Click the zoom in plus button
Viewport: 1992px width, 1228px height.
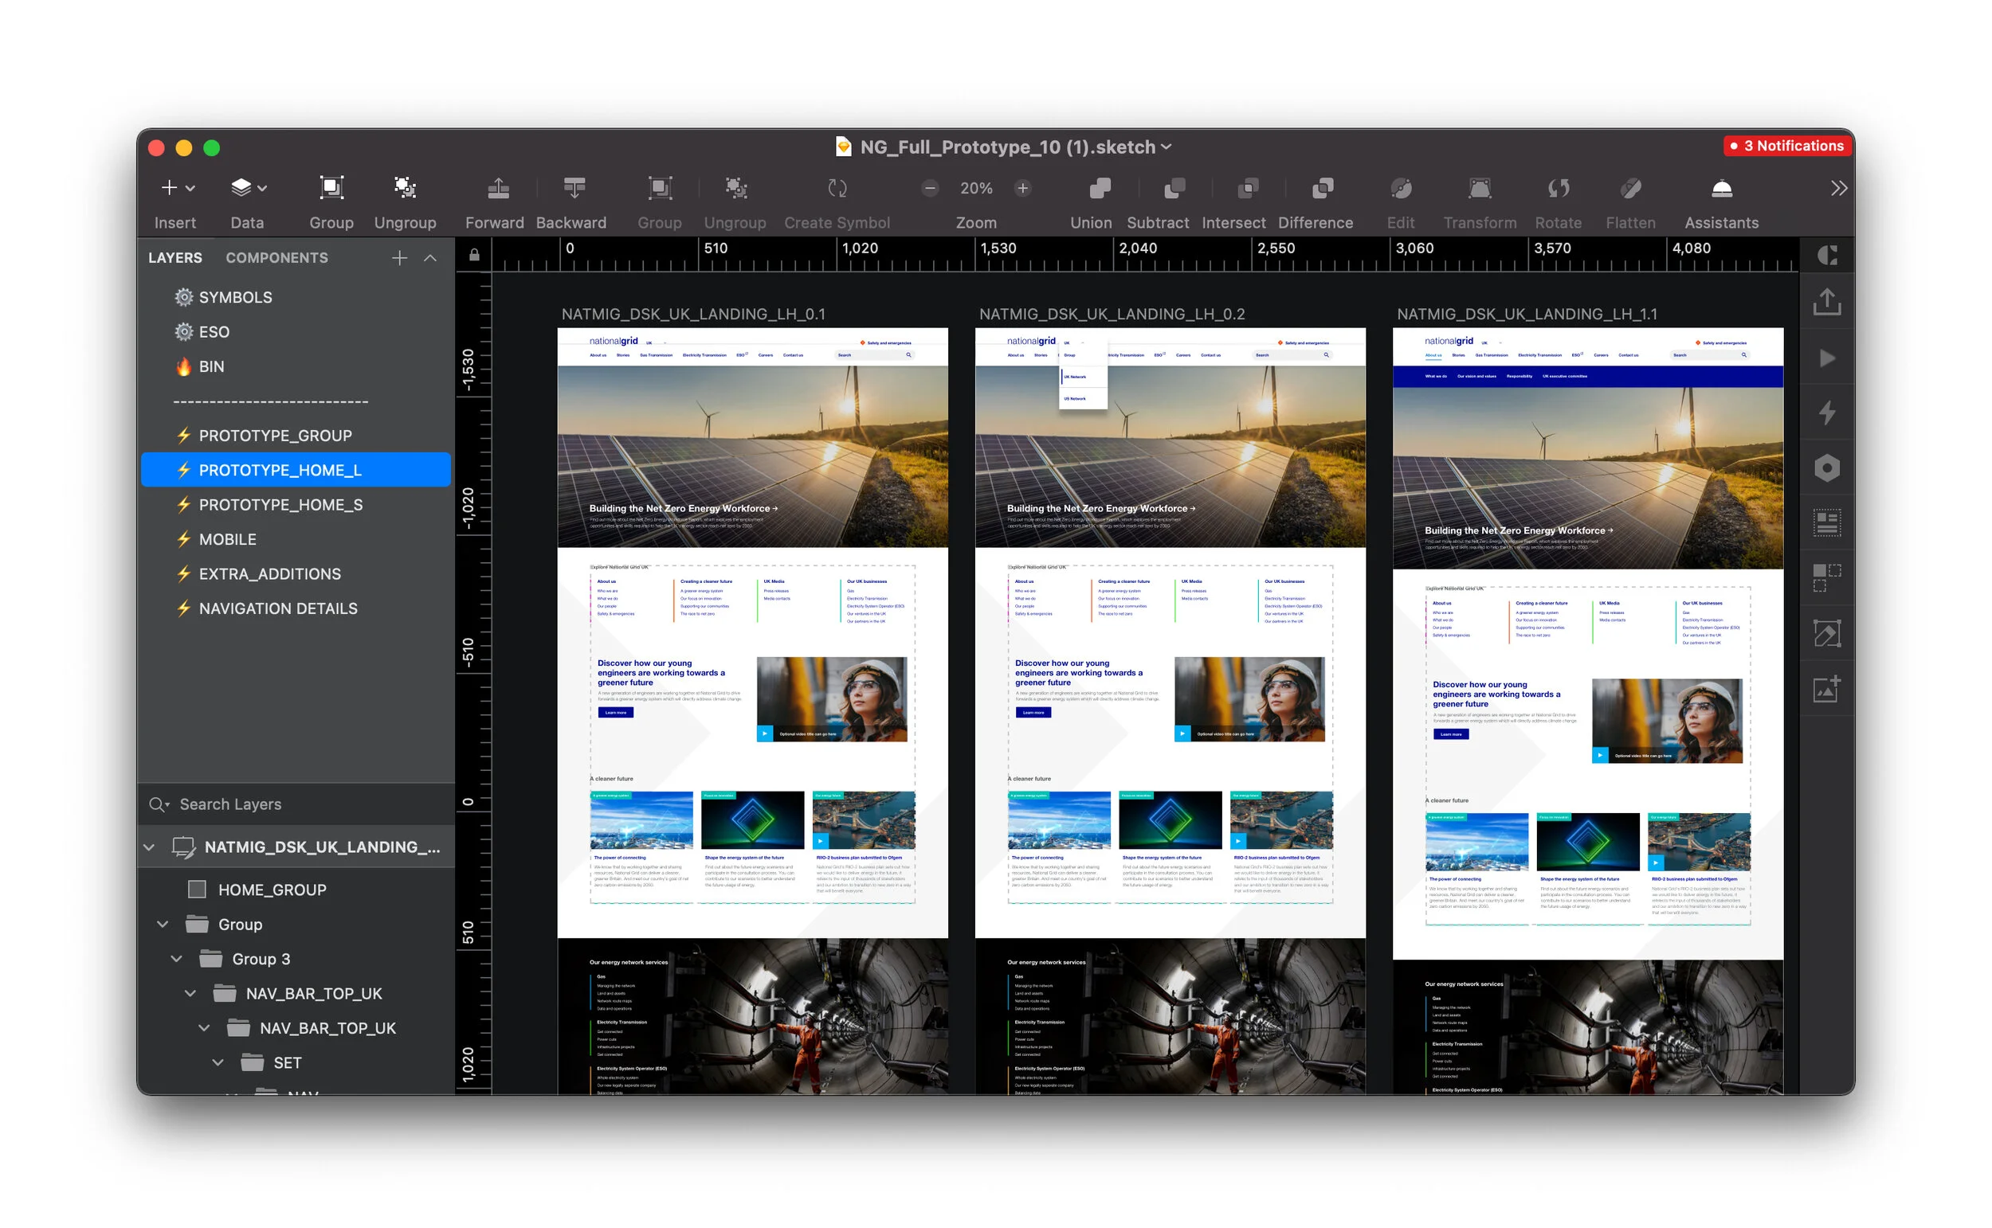coord(1023,189)
